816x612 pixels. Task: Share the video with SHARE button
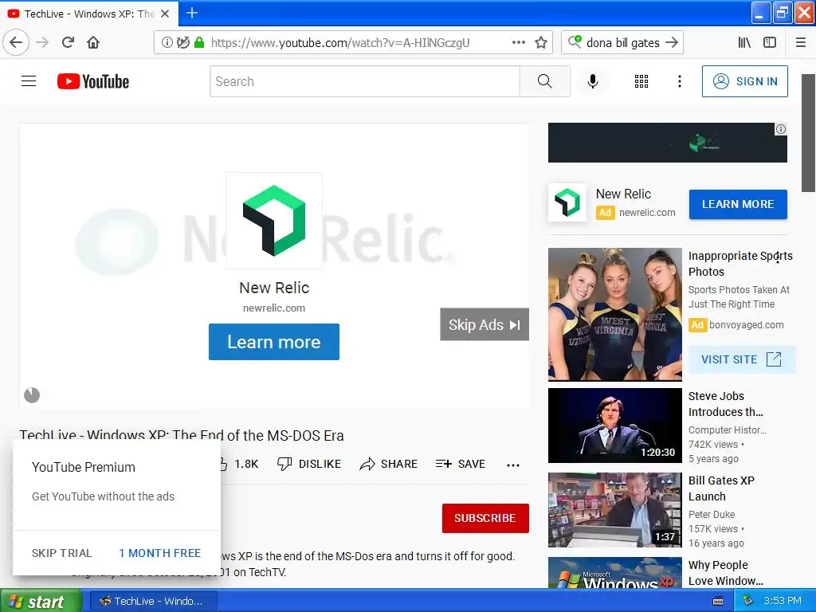click(x=388, y=464)
